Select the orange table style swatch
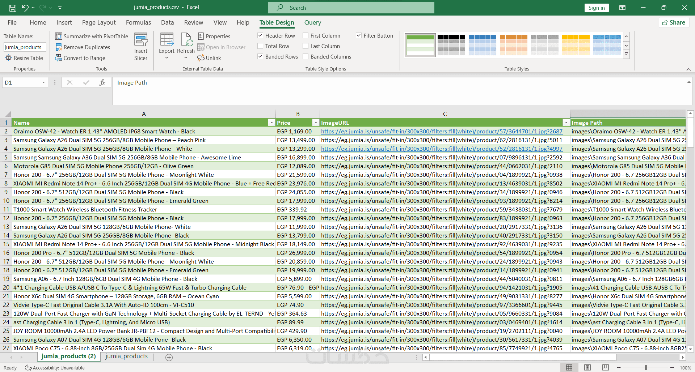695x372 pixels. click(513, 45)
